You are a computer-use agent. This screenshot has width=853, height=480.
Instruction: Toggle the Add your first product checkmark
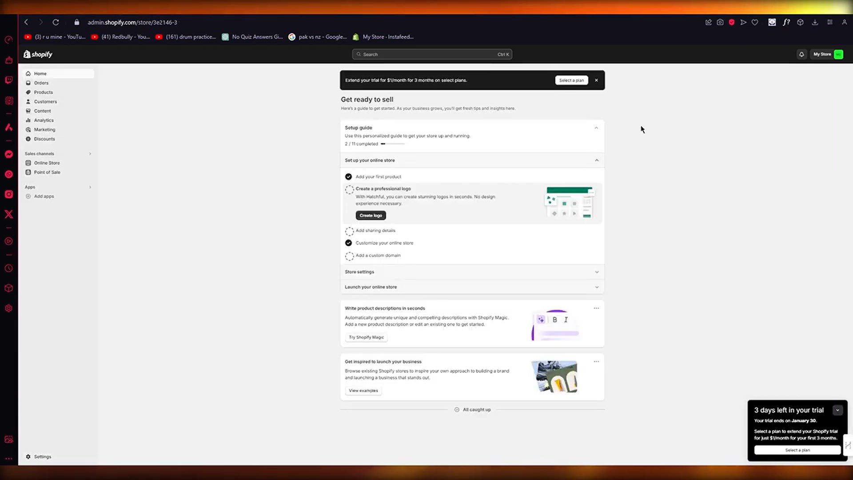pyautogui.click(x=348, y=176)
